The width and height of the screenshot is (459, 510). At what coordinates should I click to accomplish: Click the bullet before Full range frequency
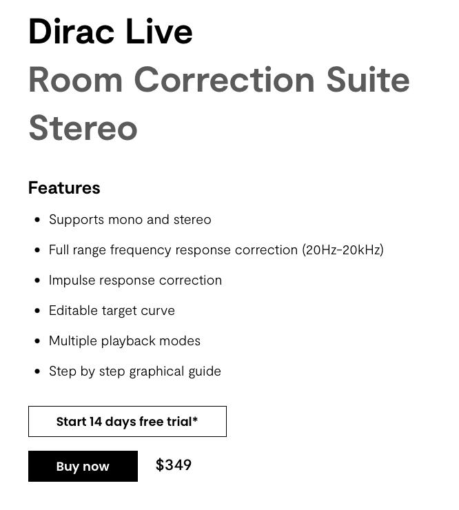(37, 250)
